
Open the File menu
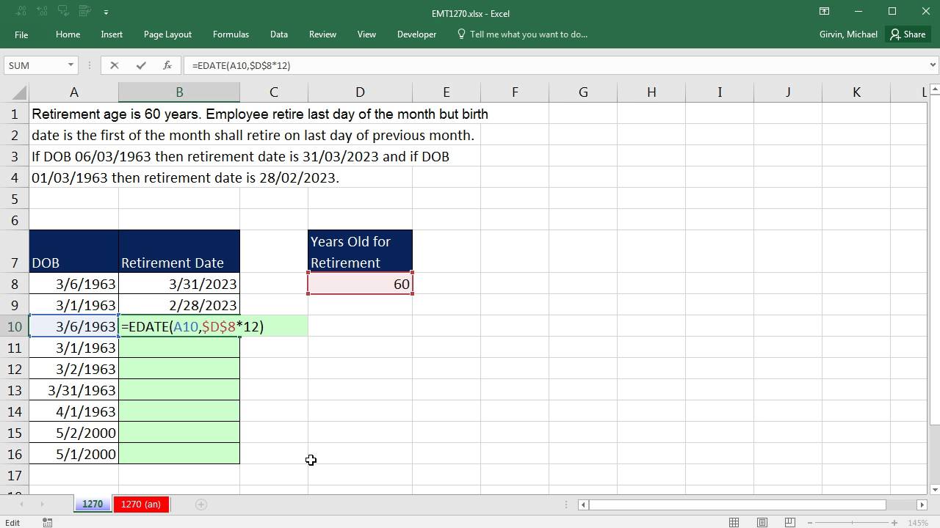click(x=21, y=34)
